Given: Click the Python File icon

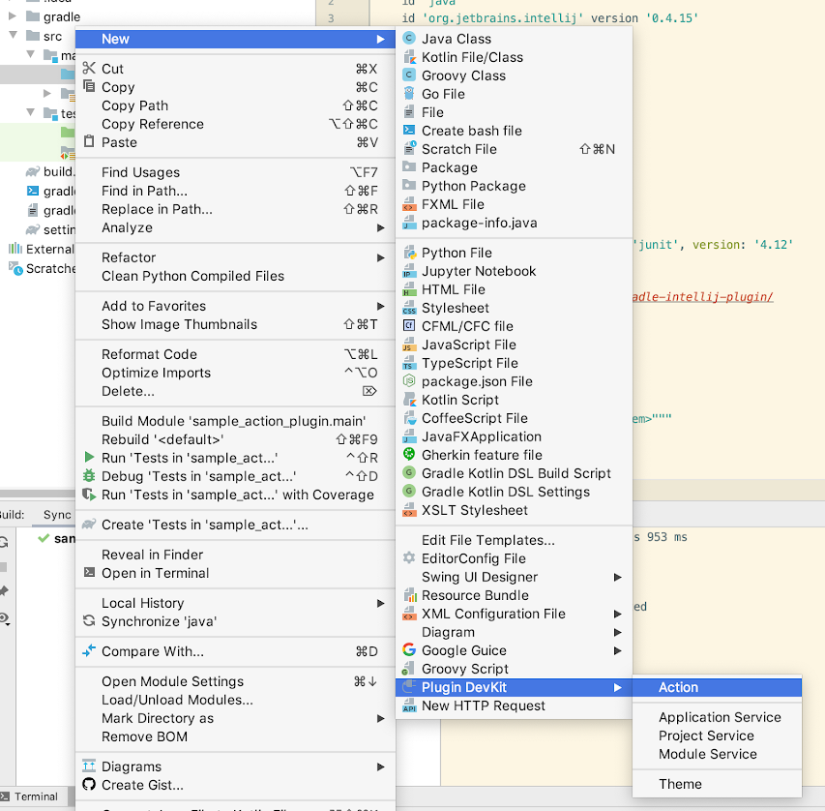Looking at the screenshot, I should pos(409,253).
